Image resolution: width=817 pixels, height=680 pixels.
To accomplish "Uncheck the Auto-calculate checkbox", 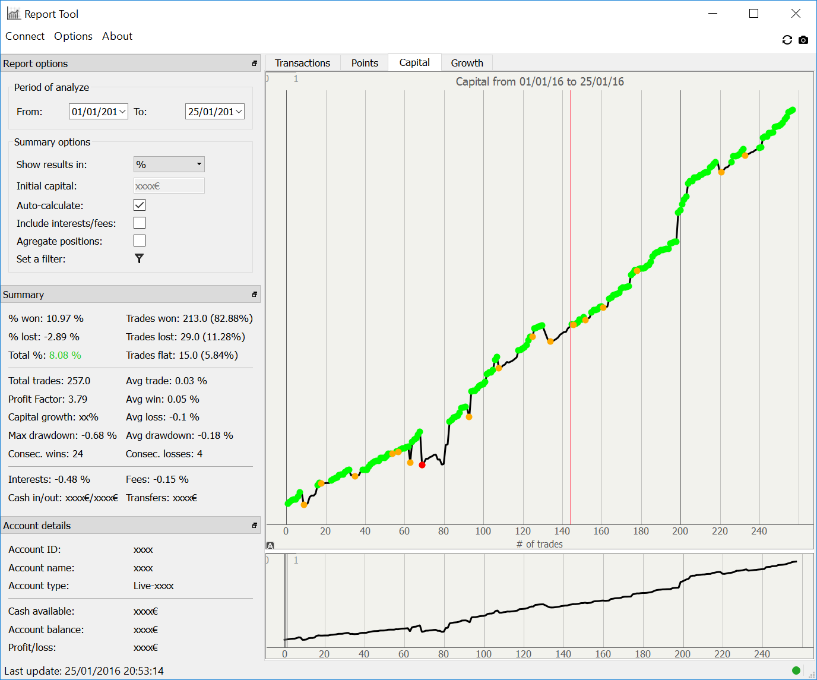I will click(140, 205).
